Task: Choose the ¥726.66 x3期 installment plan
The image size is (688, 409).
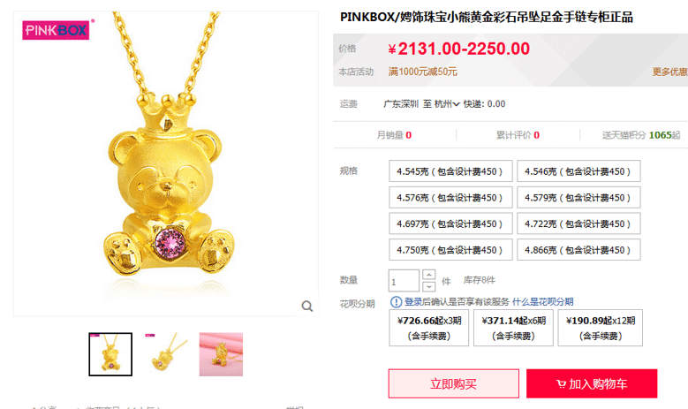Action: [x=428, y=328]
